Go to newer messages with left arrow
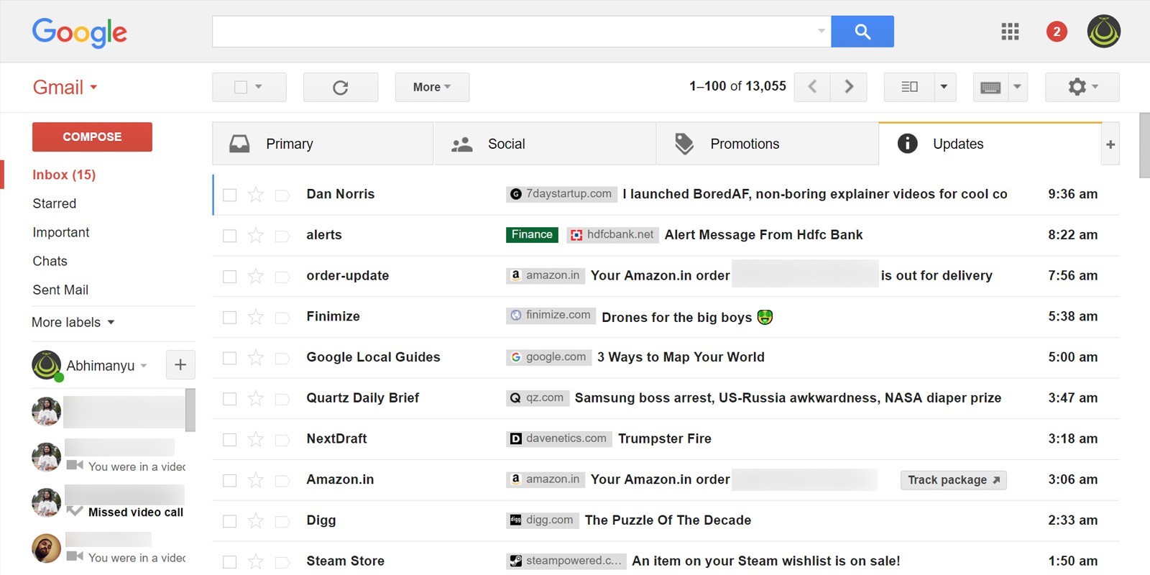Screen dimensions: 1150x575 point(812,87)
